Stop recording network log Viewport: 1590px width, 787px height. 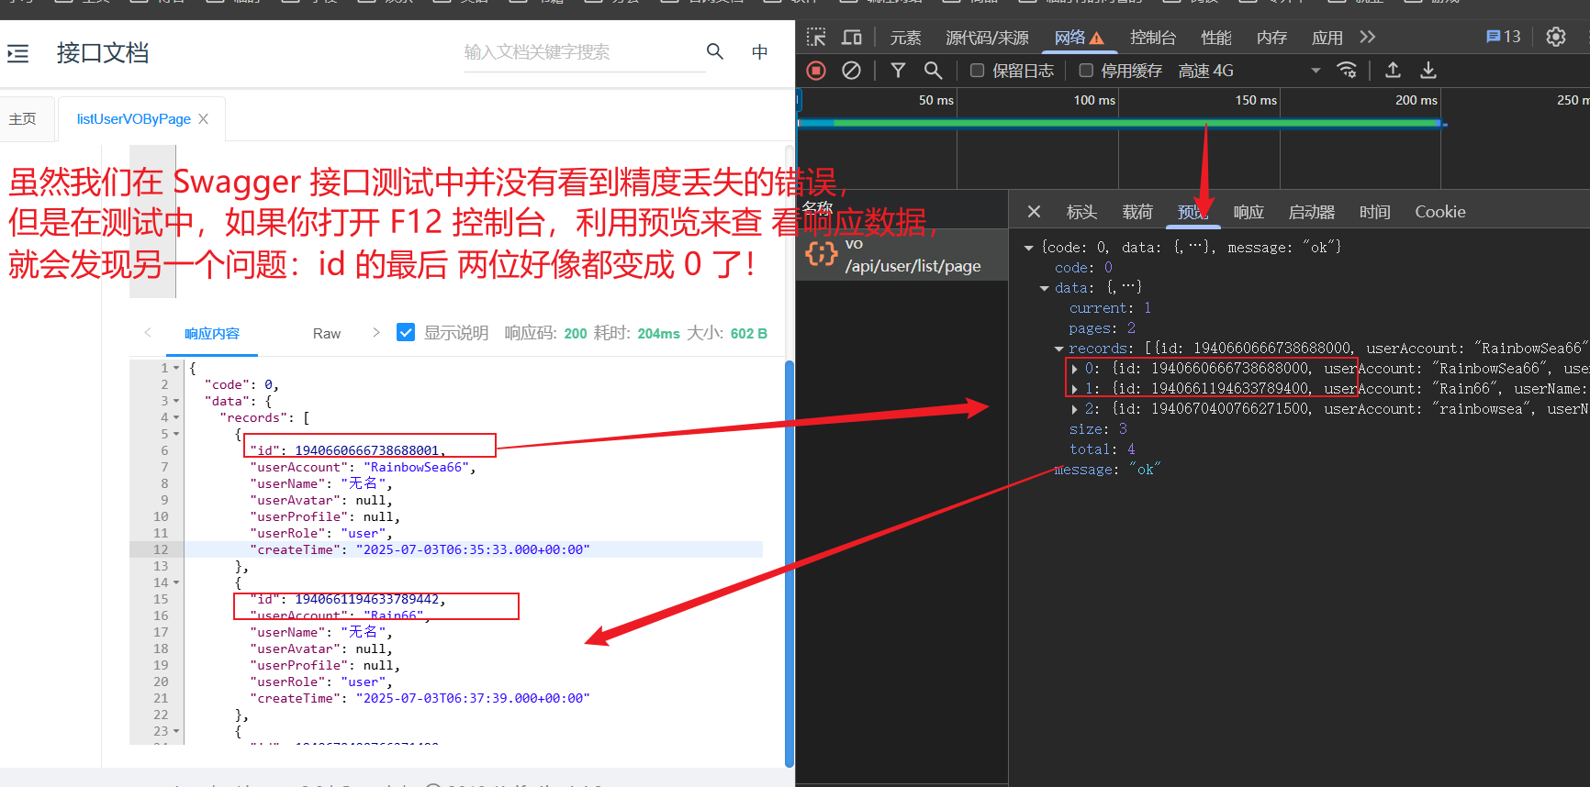[x=816, y=71]
